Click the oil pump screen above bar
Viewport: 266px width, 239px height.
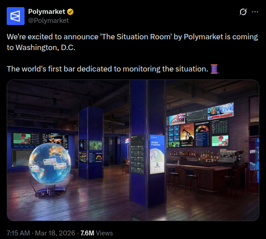click(187, 135)
